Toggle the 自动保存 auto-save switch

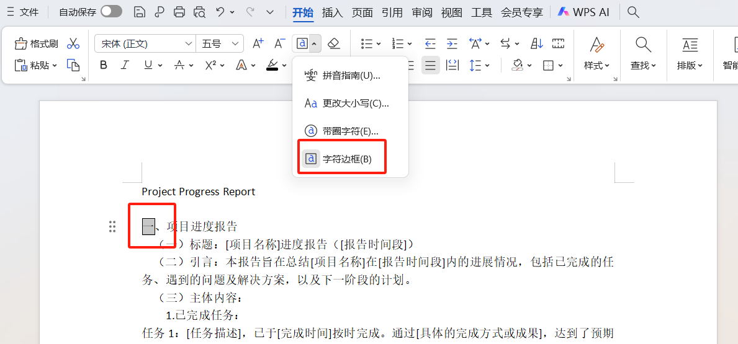[x=111, y=12]
